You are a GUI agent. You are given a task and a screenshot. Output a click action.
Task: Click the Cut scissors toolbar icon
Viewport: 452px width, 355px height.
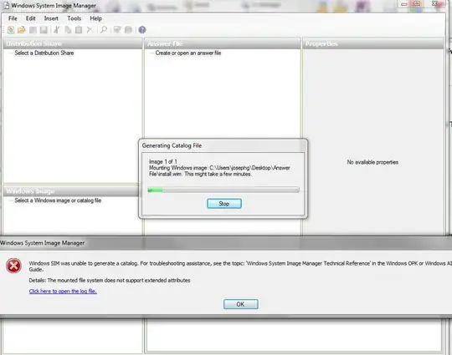tap(57, 30)
